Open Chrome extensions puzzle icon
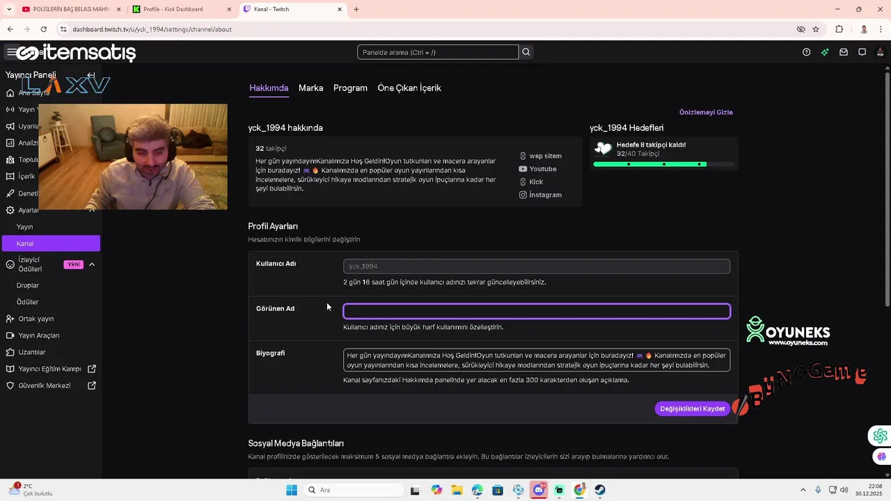 pos(839,29)
